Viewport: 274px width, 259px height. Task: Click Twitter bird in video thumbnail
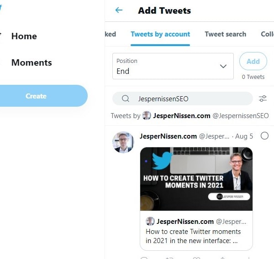(162, 161)
